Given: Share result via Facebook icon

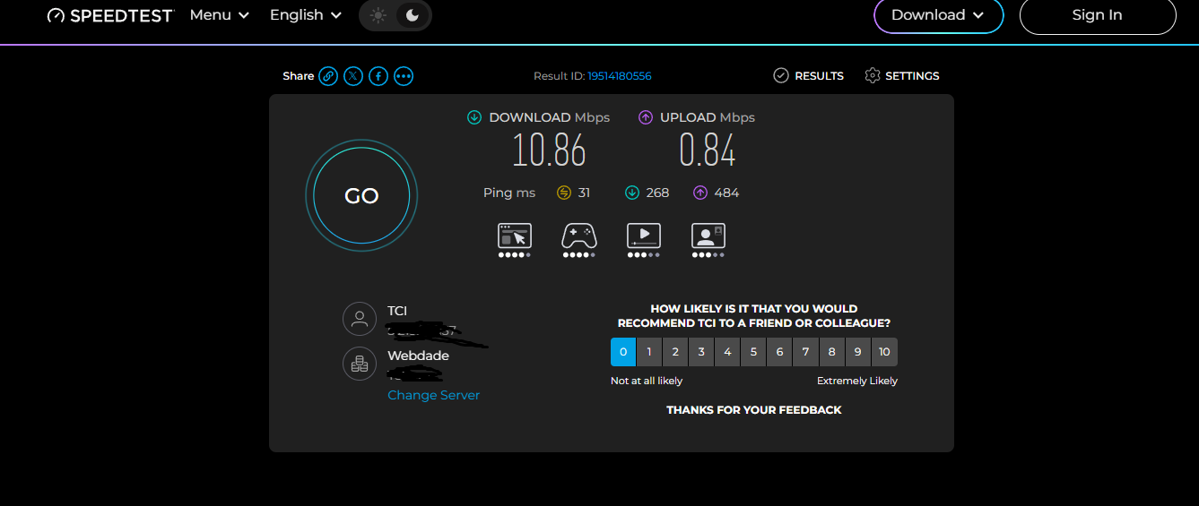Looking at the screenshot, I should point(378,76).
